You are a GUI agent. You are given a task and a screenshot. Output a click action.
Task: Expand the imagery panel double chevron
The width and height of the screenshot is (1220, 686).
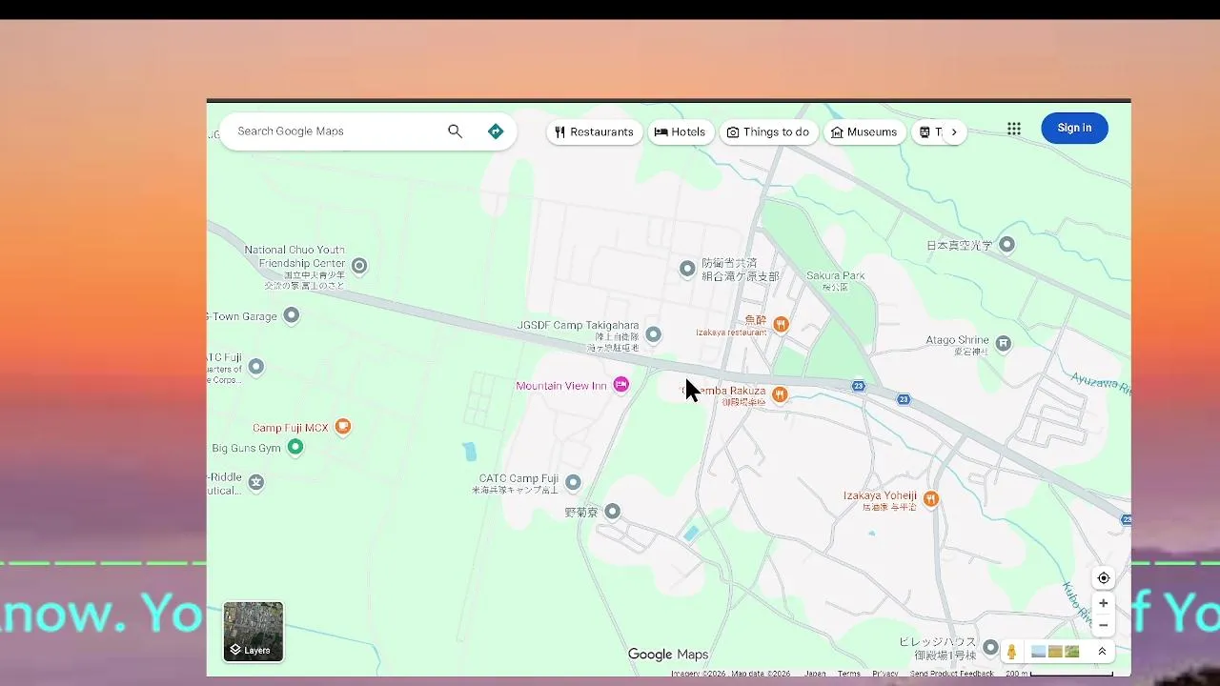coord(1102,652)
